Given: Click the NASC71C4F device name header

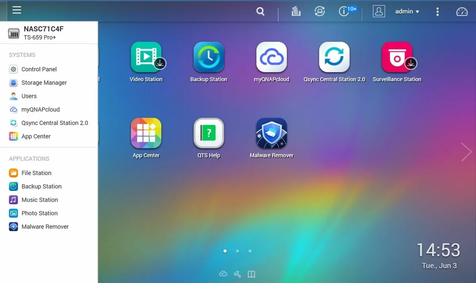Looking at the screenshot, I should point(44,29).
